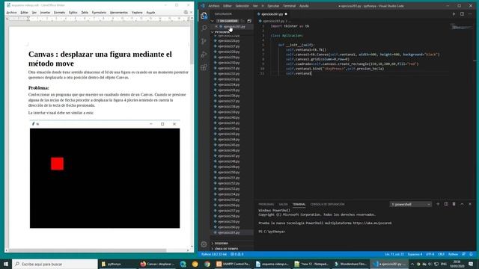The image size is (479, 269).
Task: Open the Edge browser taskbar icon
Action: 183,264
